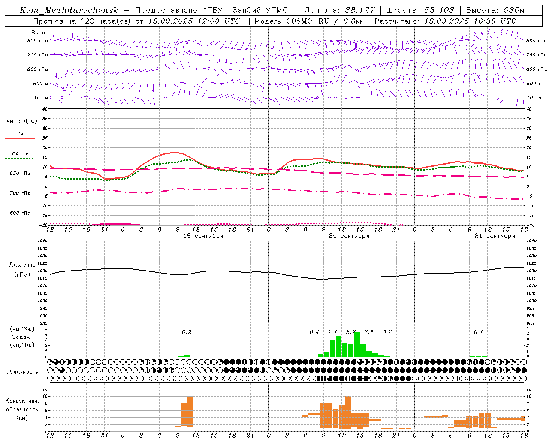Click the 500 гПа temperature legend entry
549x439 pixels.
pos(20,213)
